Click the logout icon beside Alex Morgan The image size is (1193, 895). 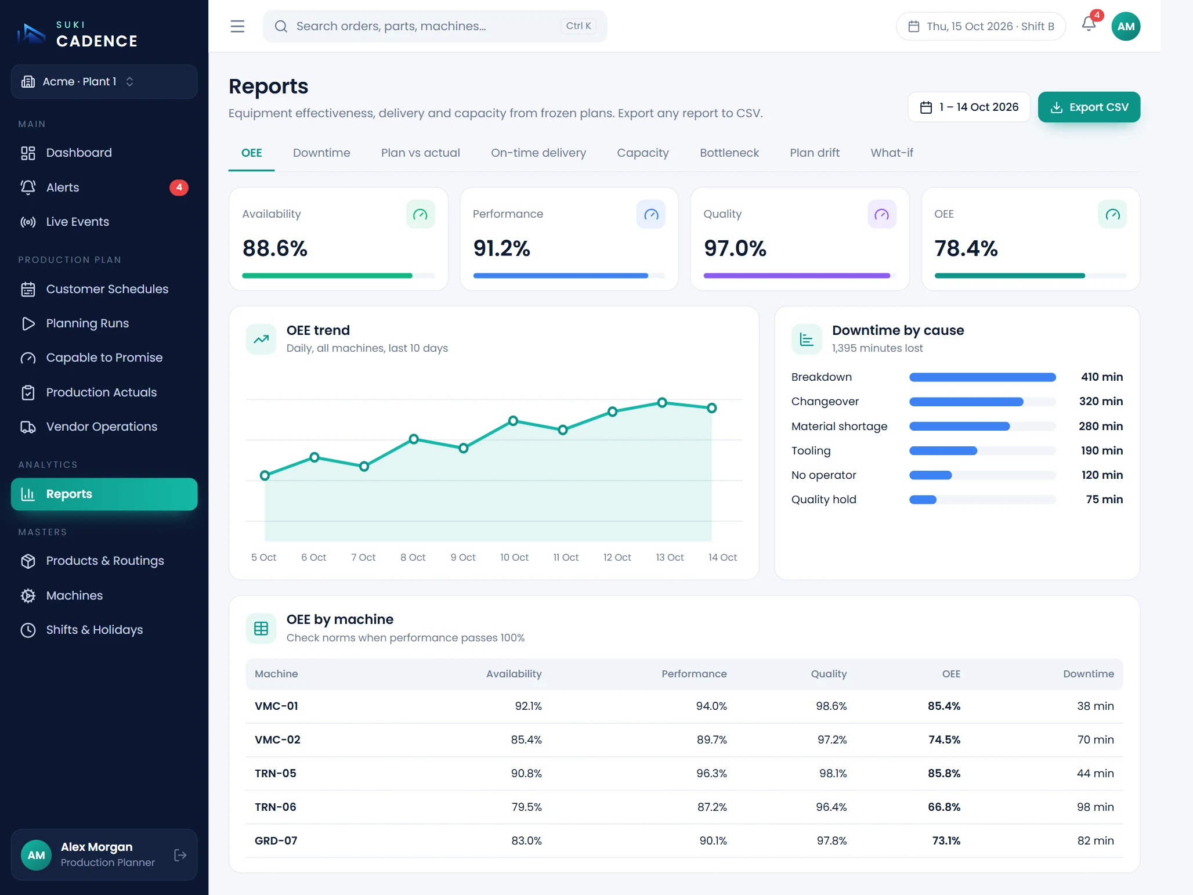[x=180, y=855]
